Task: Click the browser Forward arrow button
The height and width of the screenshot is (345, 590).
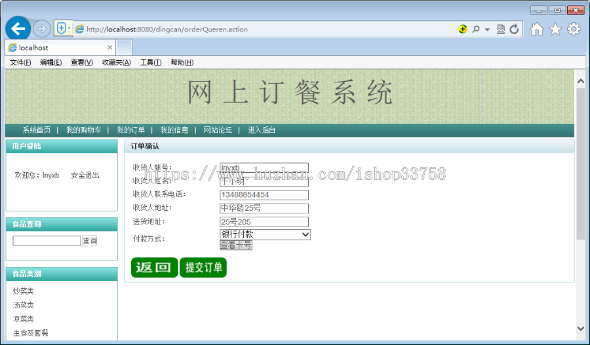Action: [41, 29]
